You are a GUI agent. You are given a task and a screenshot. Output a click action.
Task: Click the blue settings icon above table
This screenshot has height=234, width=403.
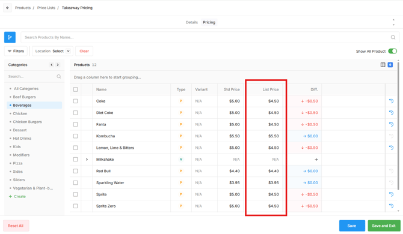point(390,65)
